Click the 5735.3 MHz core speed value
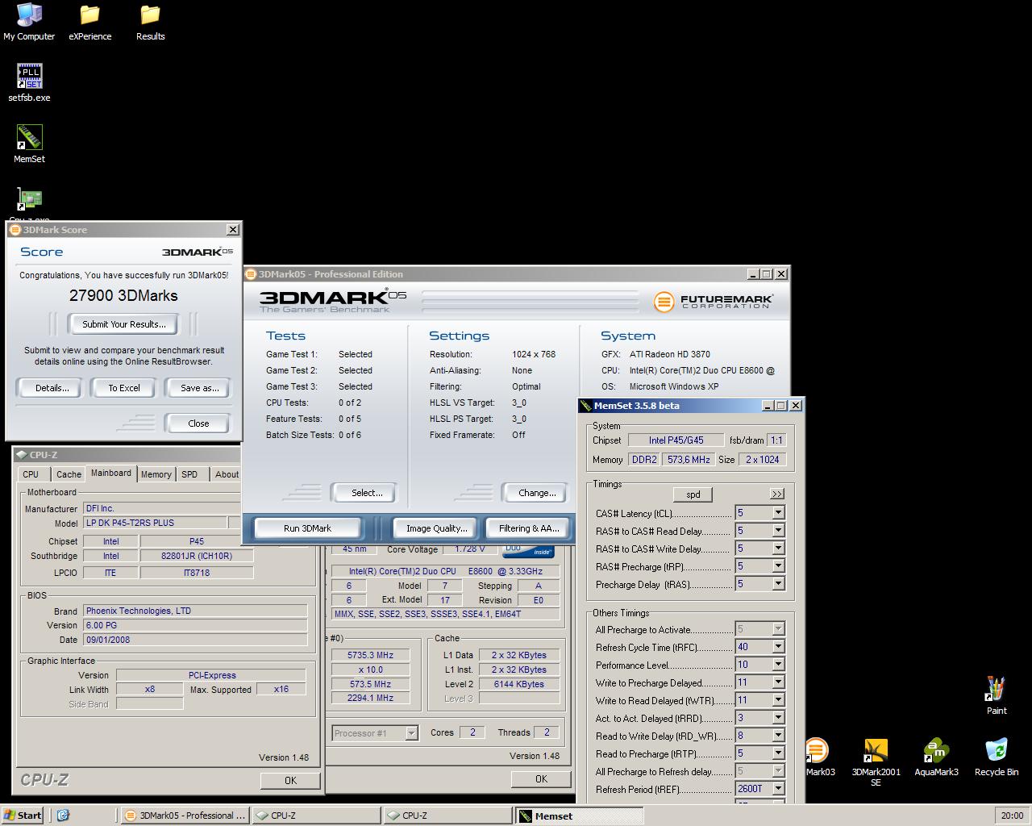 [x=371, y=655]
